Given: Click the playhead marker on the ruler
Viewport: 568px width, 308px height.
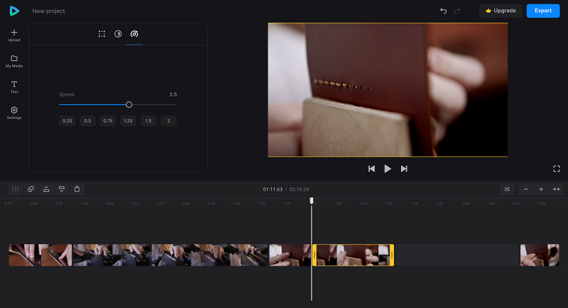Looking at the screenshot, I should click(x=312, y=200).
